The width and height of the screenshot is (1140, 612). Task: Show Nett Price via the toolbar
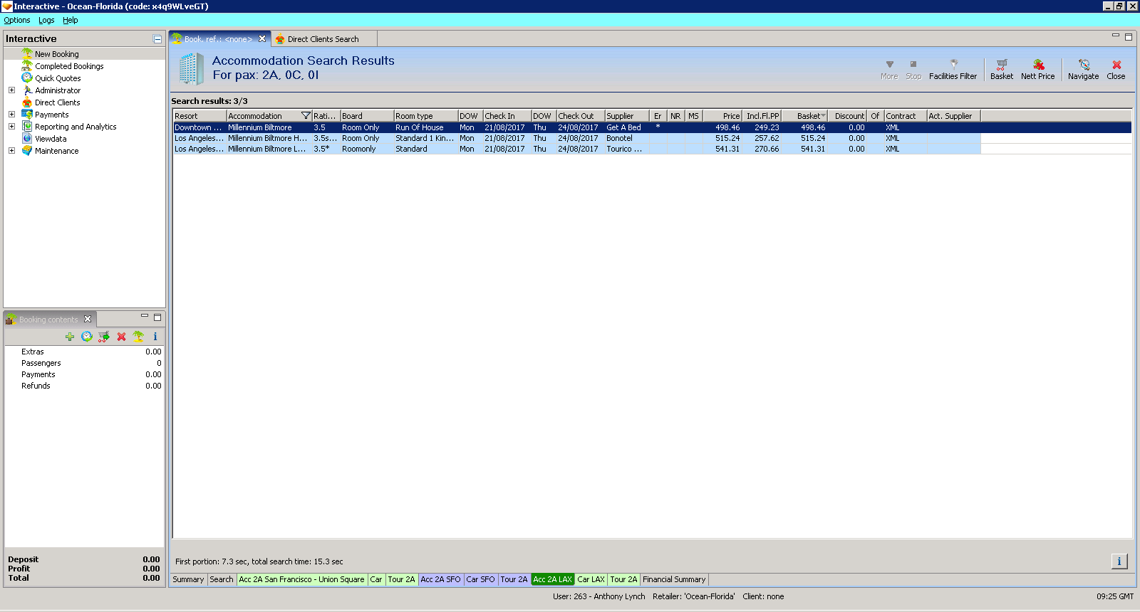1037,69
